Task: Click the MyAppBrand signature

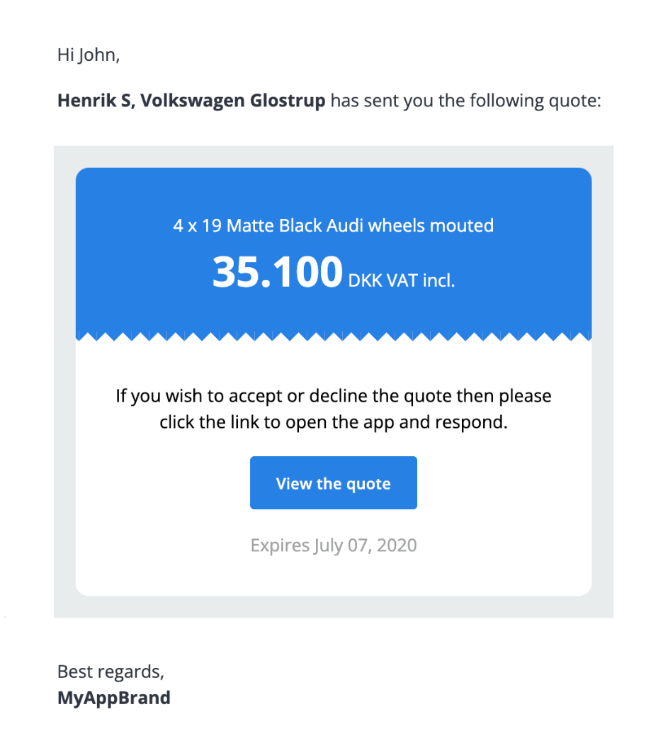Action: point(113,698)
